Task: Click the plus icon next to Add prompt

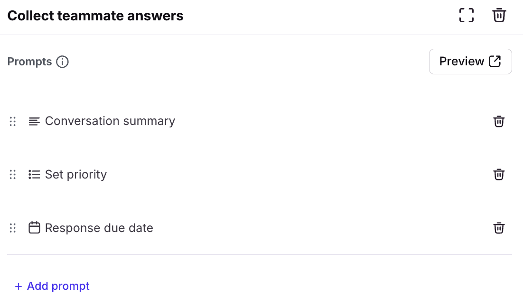Action: click(x=19, y=286)
